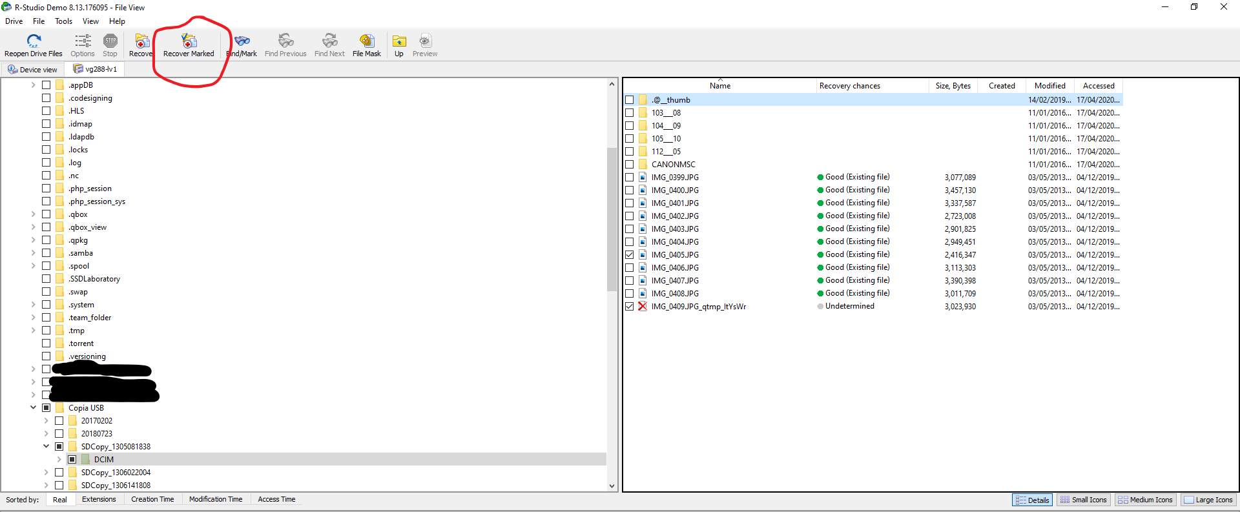Screen dimensions: 1240x512
Task: Sort files by Extensions
Action: click(99, 500)
